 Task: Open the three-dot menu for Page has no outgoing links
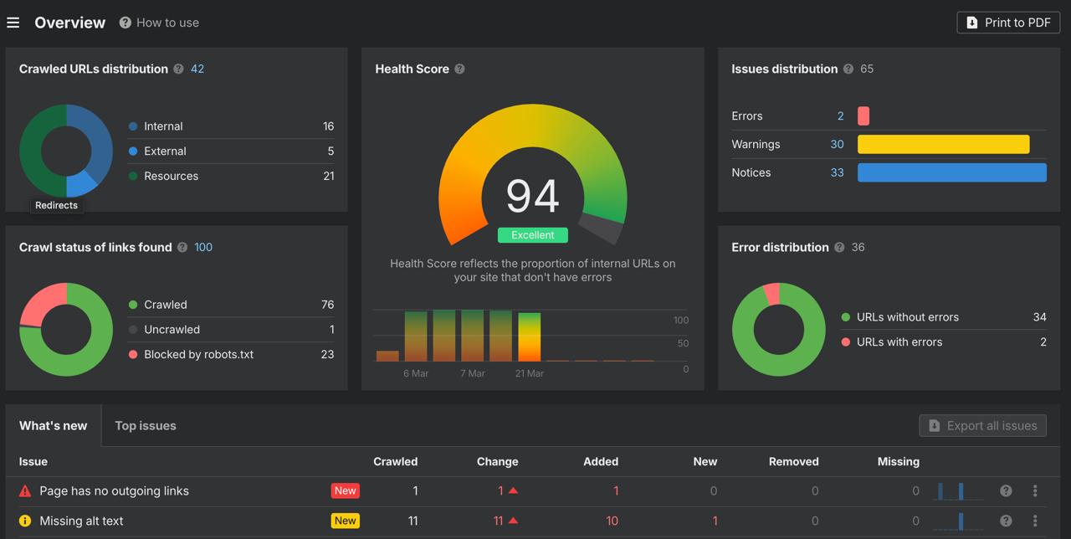pyautogui.click(x=1034, y=490)
